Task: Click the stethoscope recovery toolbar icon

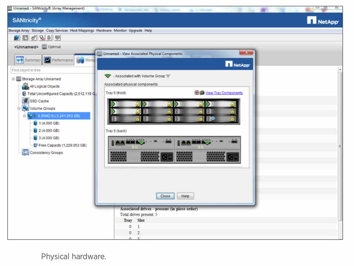Action: coord(42,37)
